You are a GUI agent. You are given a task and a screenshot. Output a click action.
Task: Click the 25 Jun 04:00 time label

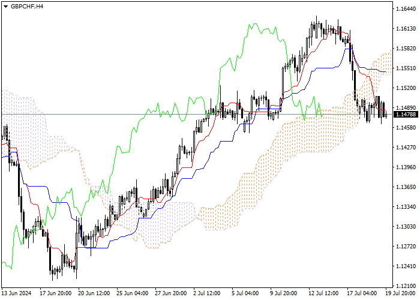pos(133,293)
